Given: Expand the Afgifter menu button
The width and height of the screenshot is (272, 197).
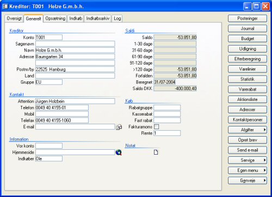Looking at the screenshot, I should (248, 130).
